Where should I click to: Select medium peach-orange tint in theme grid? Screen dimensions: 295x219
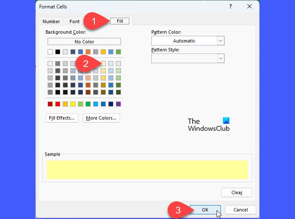88,78
